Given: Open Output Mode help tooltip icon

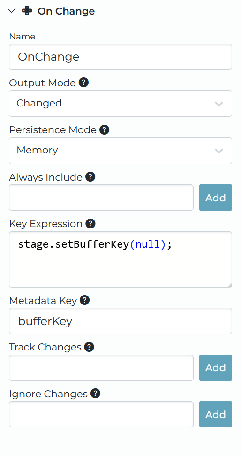Looking at the screenshot, I should [84, 83].
